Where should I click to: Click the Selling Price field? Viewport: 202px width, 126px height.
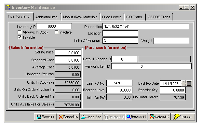click(x=68, y=53)
